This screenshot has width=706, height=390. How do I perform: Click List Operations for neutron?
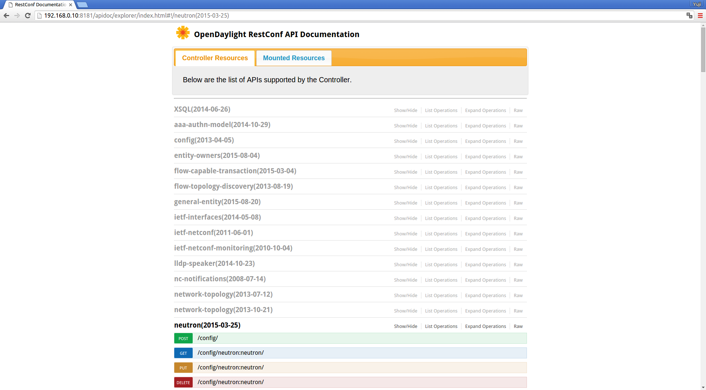[x=441, y=326]
